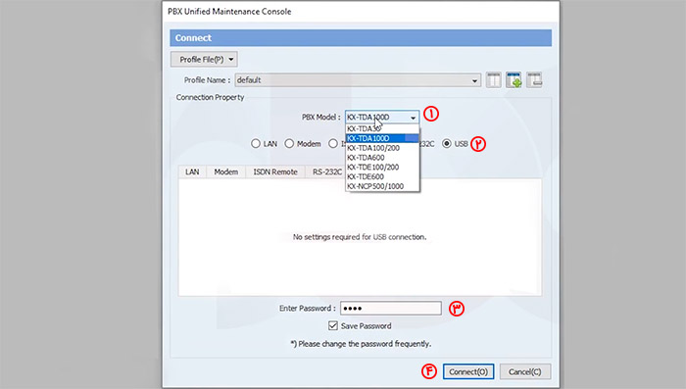Image resolution: width=686 pixels, height=389 pixels.
Task: Focus the Enter Password field
Action: 391,308
